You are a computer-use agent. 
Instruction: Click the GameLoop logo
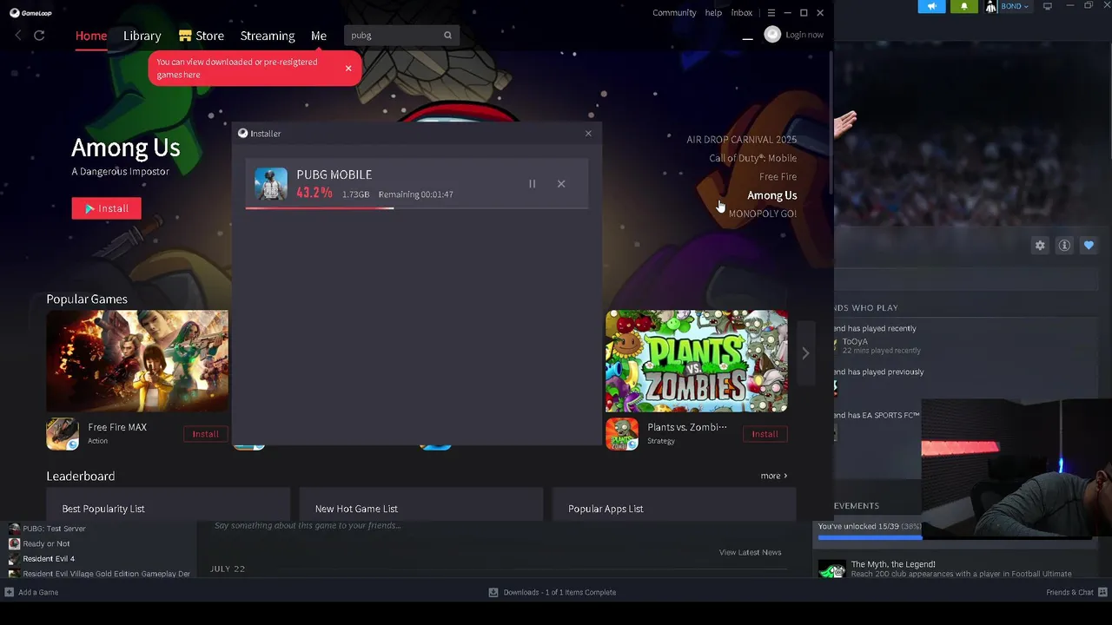pos(30,13)
